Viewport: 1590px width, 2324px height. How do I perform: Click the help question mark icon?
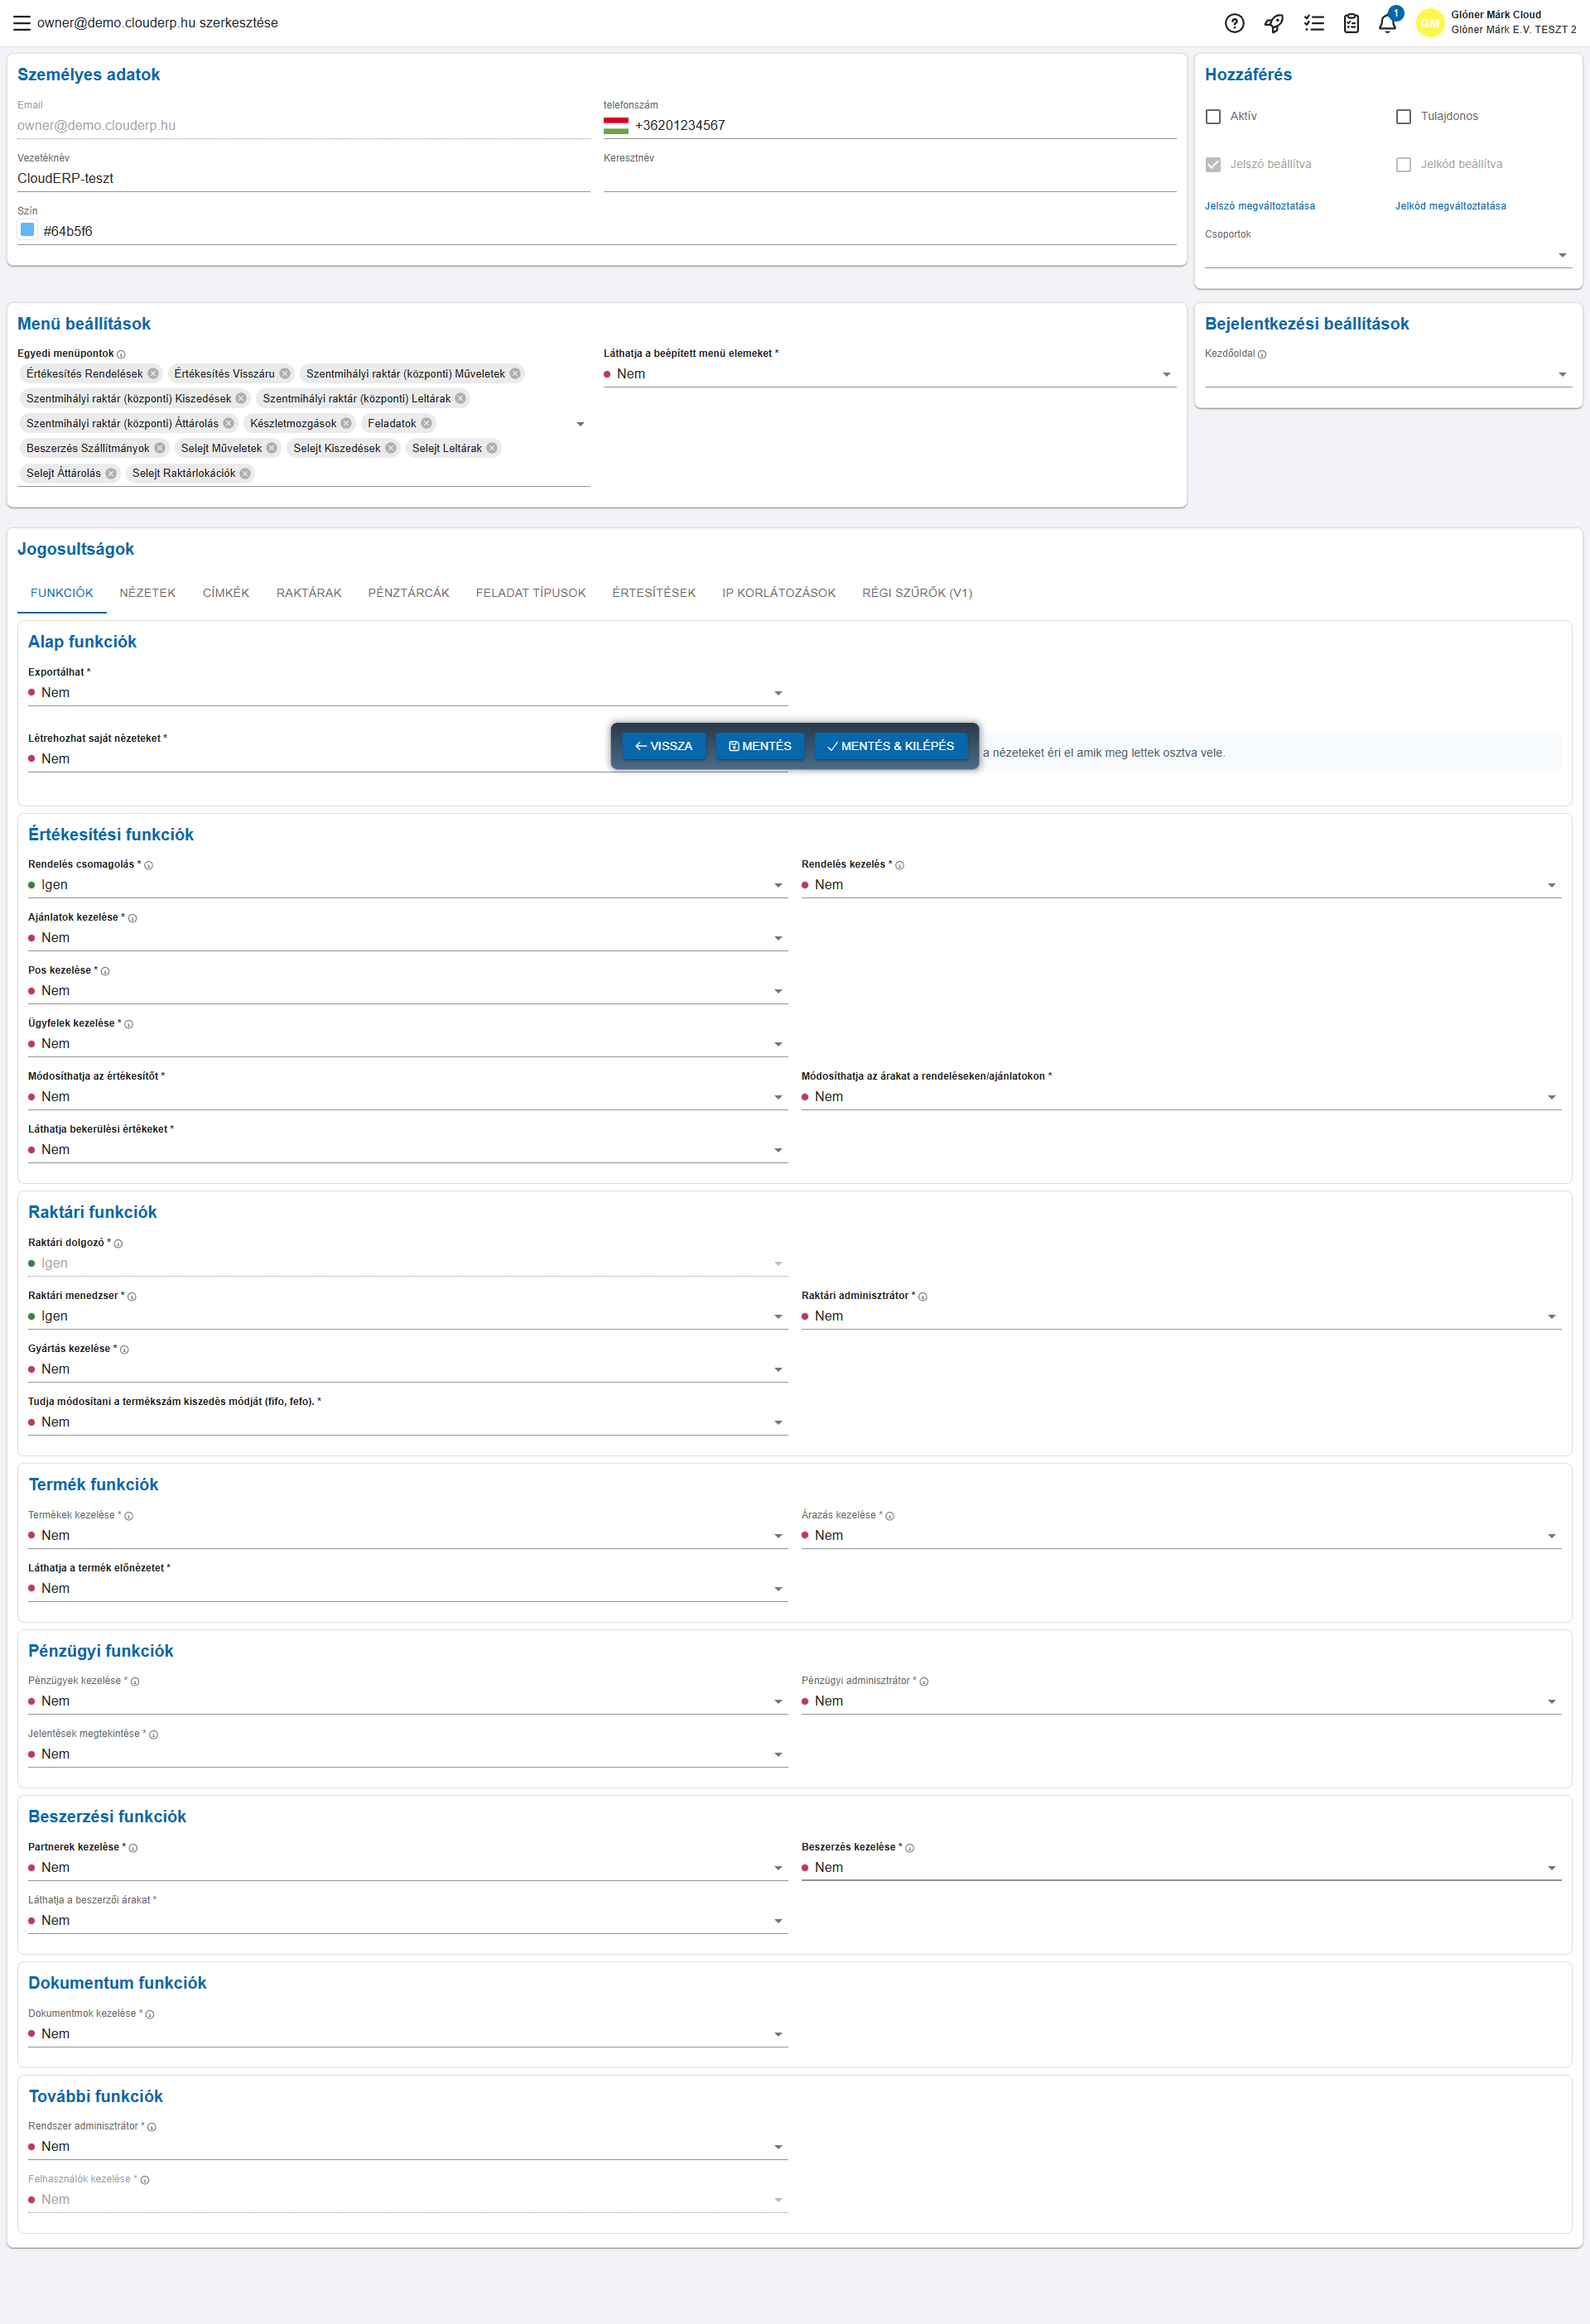[x=1234, y=23]
